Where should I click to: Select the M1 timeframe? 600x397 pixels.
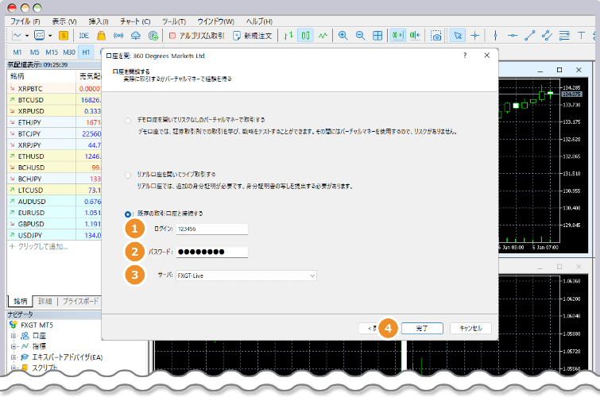click(17, 52)
